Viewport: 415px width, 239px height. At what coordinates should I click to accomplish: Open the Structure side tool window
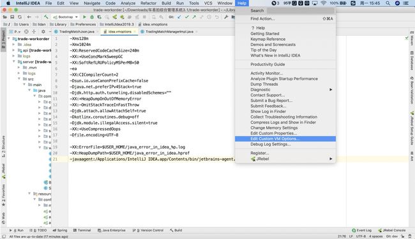click(3, 147)
